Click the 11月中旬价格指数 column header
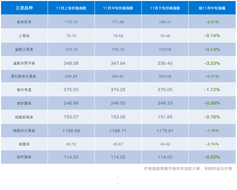This screenshot has height=190, width=237. click(118, 8)
